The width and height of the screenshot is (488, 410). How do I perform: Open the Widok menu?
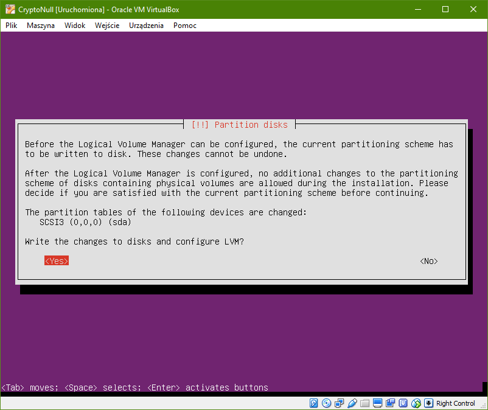pyautogui.click(x=74, y=25)
